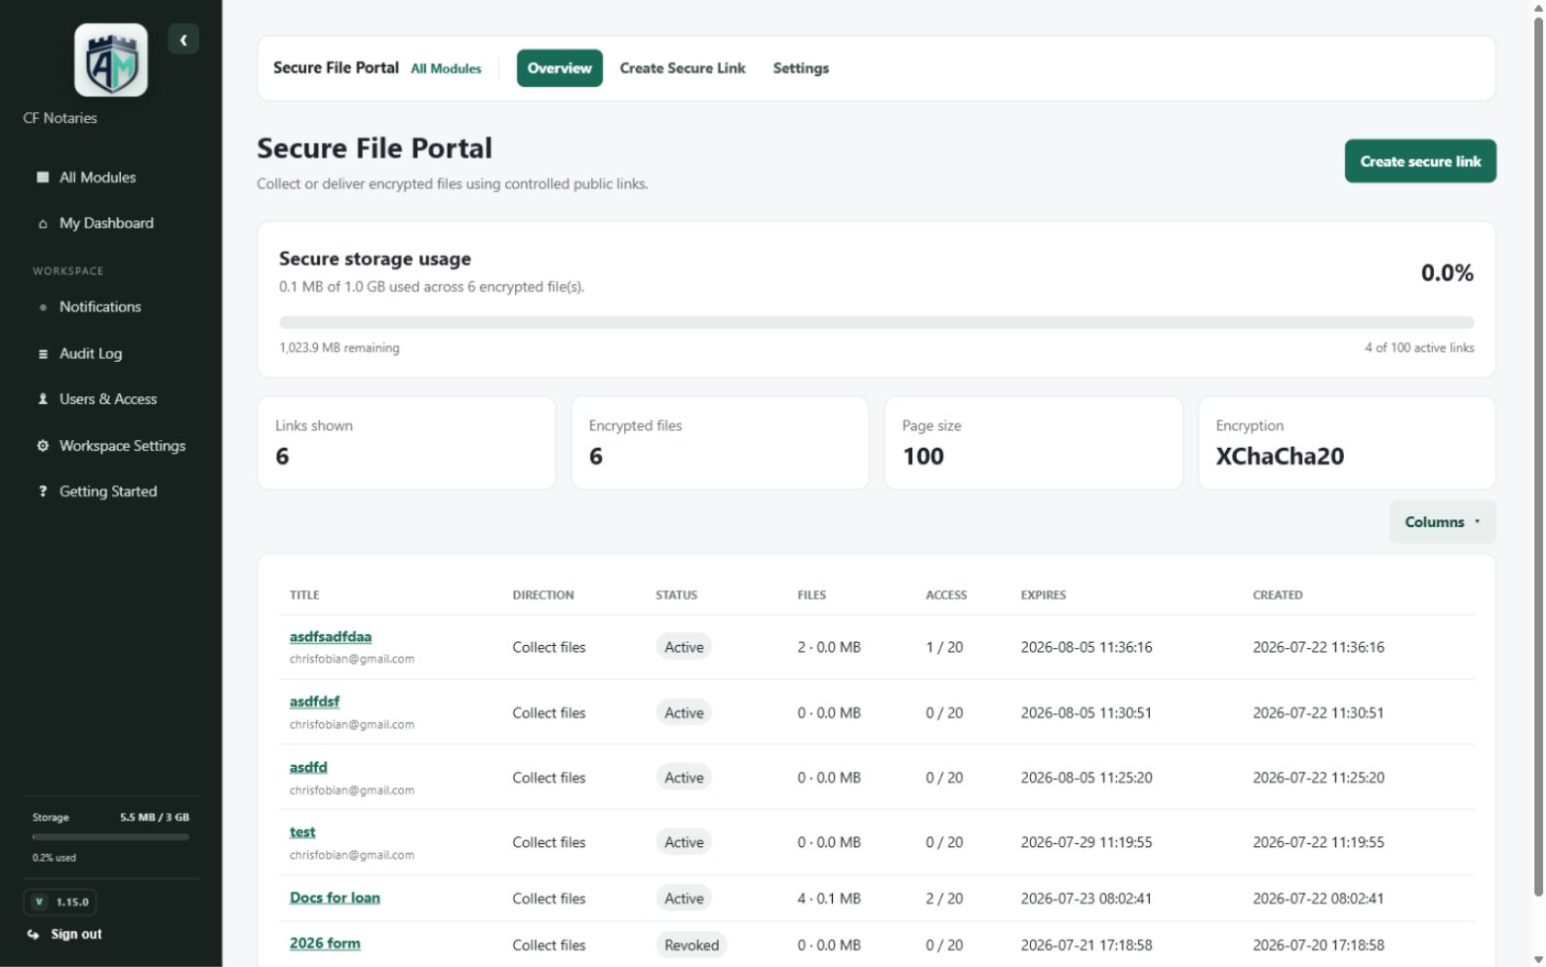Click the 0.0% storage usage value
The width and height of the screenshot is (1546, 967).
coord(1447,273)
